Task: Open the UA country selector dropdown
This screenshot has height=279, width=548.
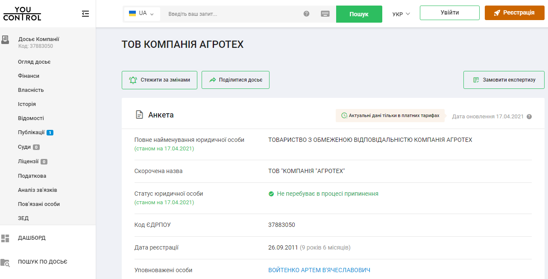Action: (x=142, y=14)
